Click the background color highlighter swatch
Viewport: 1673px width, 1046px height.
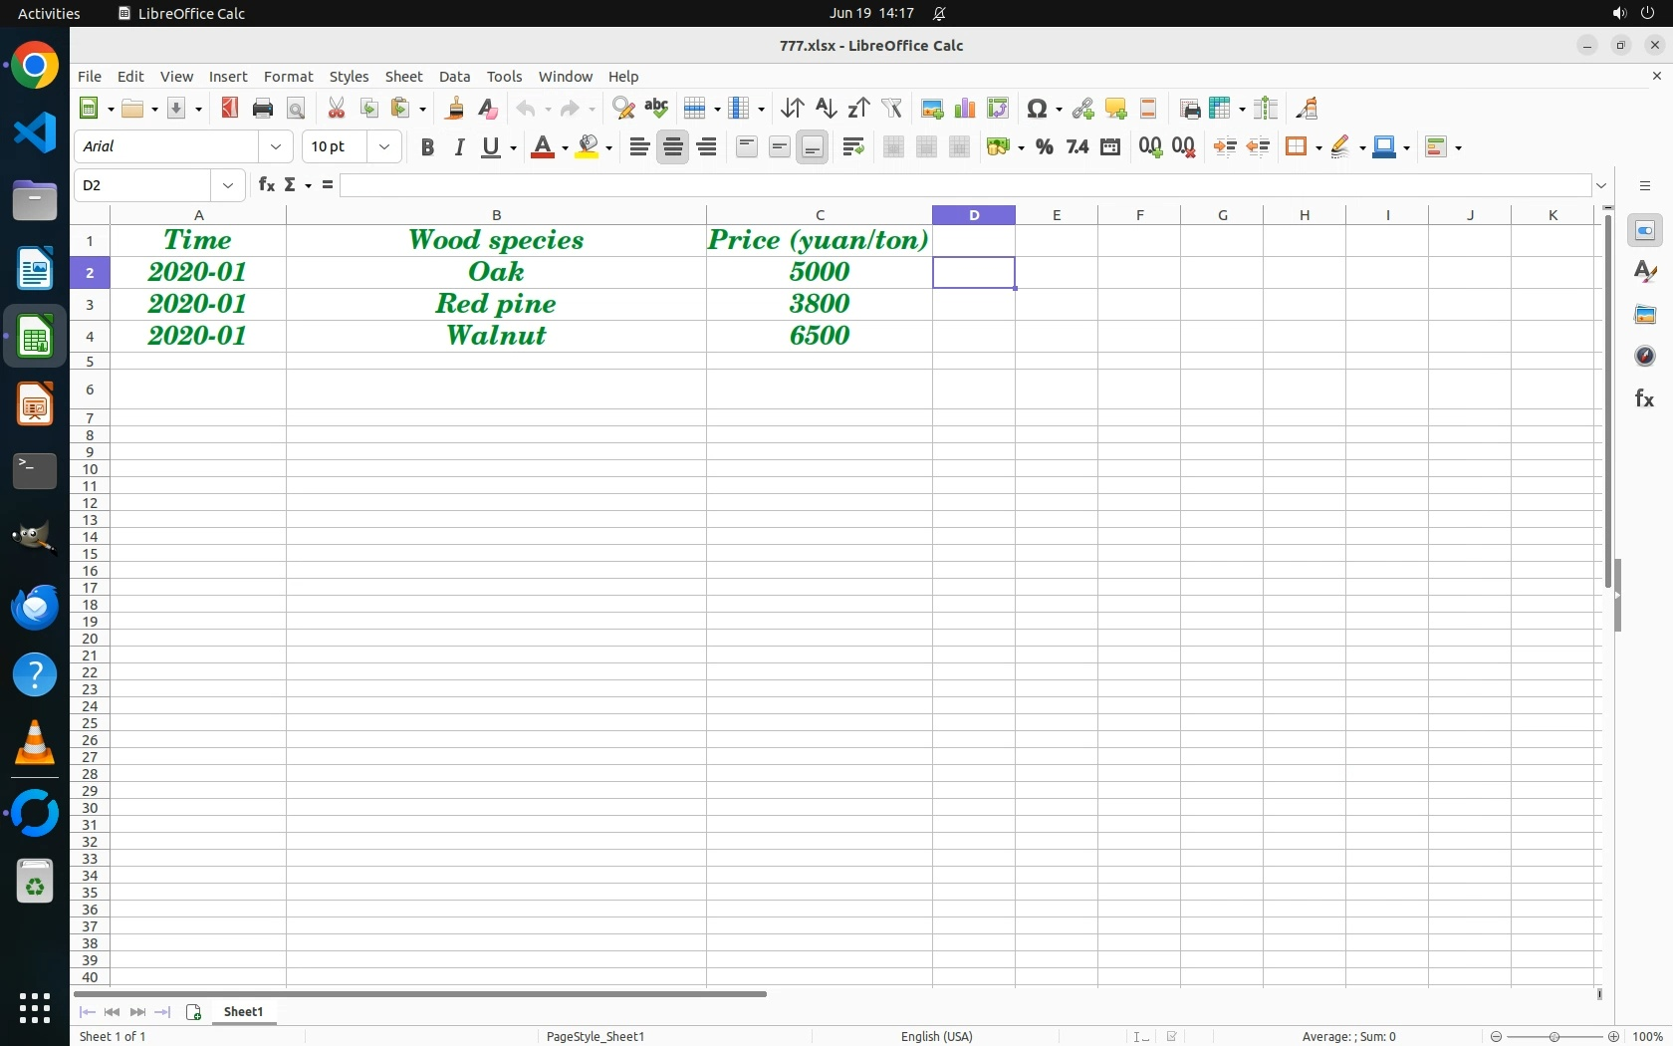click(x=589, y=147)
